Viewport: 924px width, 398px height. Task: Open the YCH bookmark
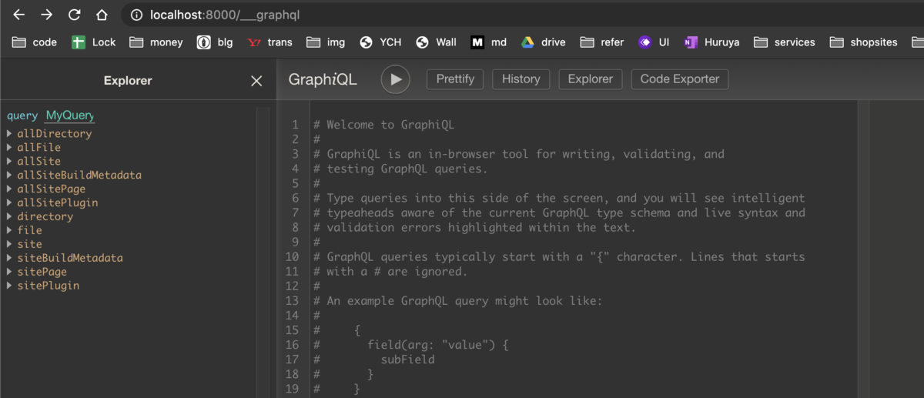[x=380, y=42]
